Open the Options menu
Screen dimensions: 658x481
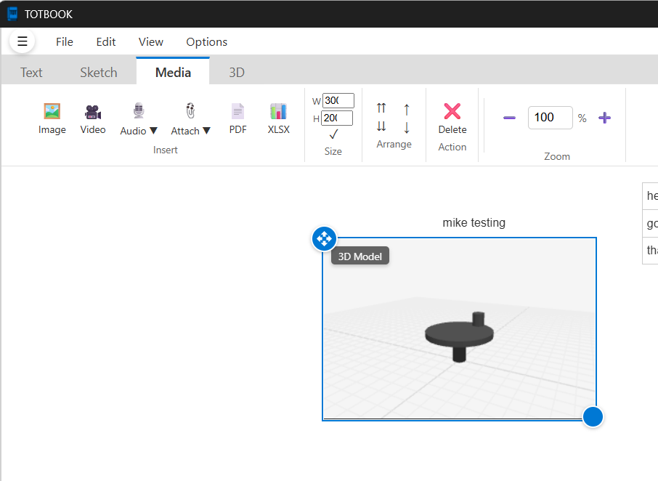pos(206,42)
